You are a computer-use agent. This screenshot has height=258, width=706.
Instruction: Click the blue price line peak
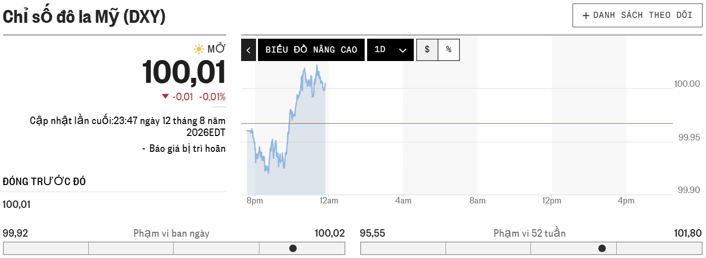coord(317,66)
